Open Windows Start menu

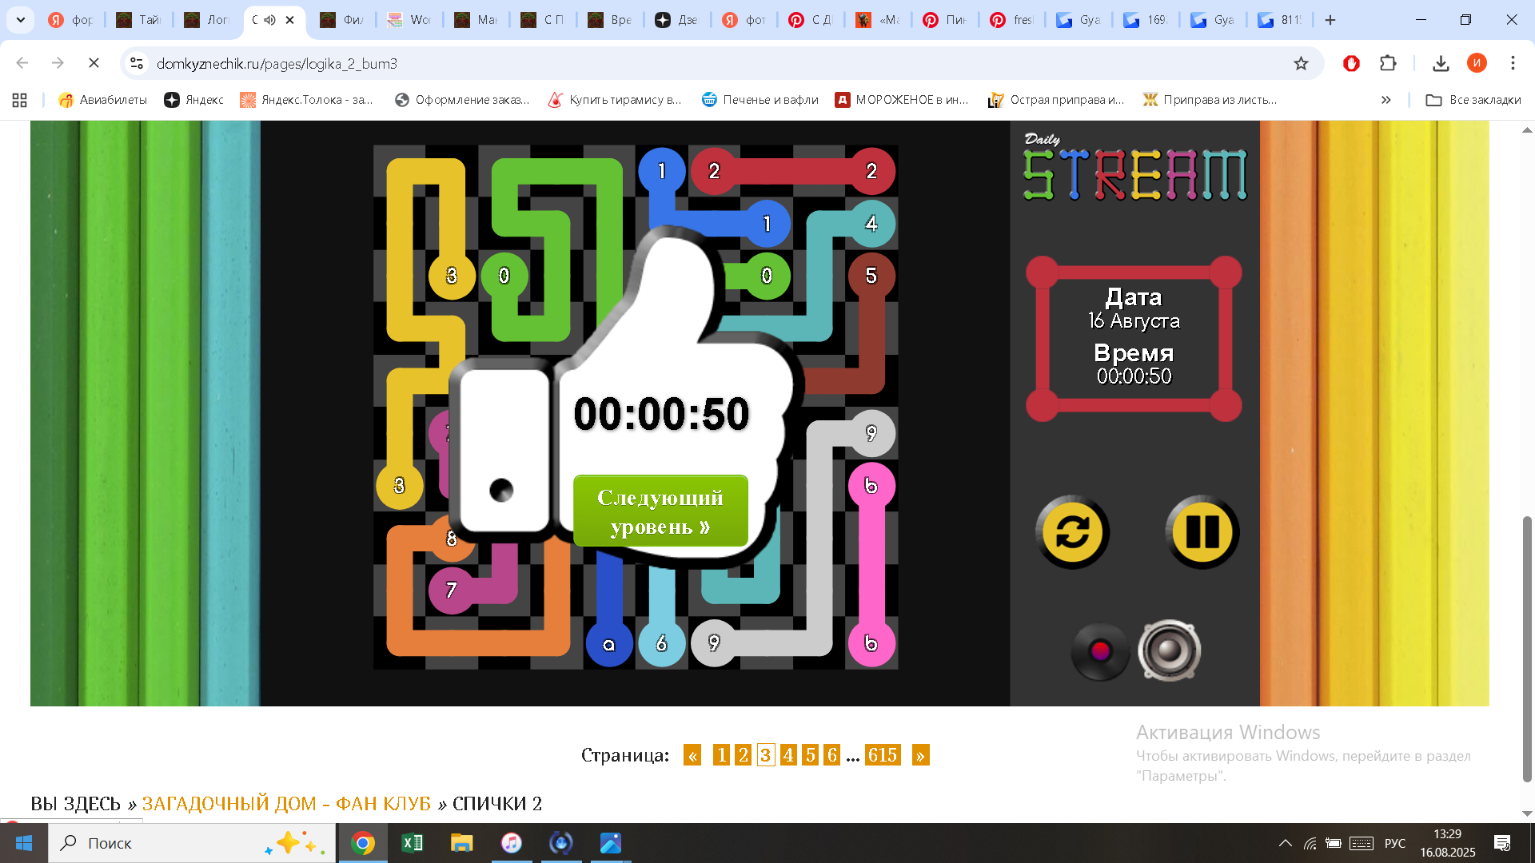point(24,843)
